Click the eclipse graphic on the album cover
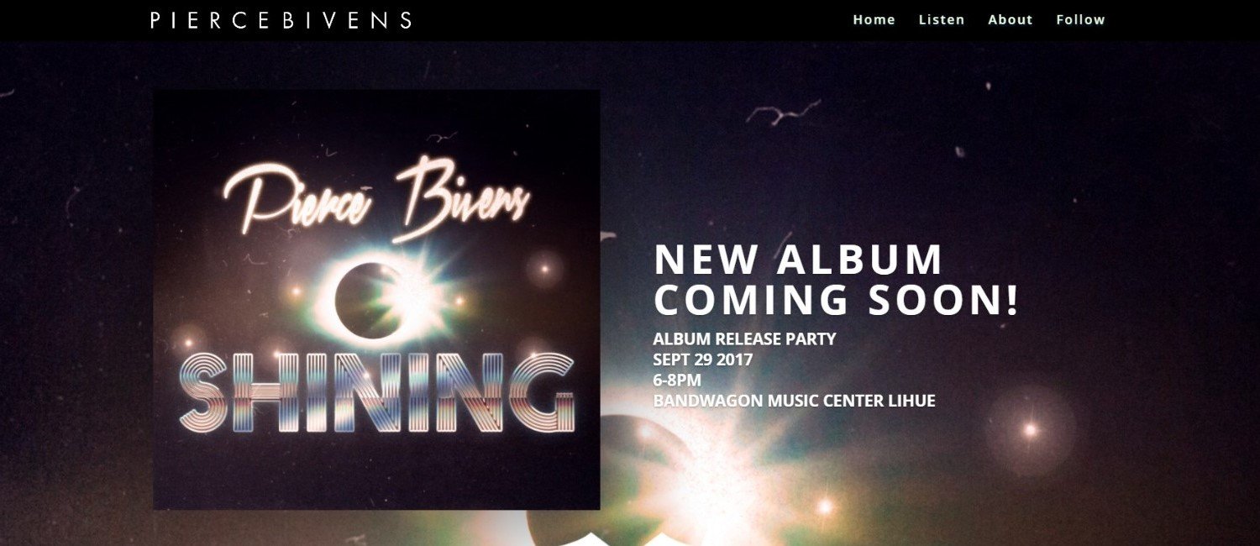The width and height of the screenshot is (1260, 546). 370,300
